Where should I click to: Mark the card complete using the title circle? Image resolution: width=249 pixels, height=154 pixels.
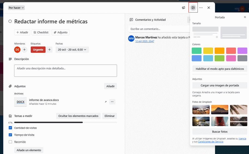click(10, 21)
